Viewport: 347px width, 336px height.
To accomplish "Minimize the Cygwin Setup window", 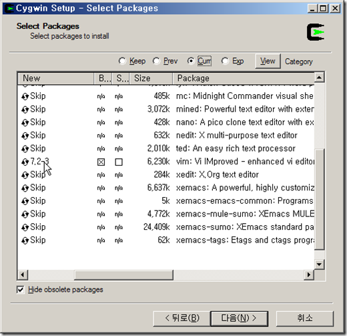I will [x=312, y=9].
